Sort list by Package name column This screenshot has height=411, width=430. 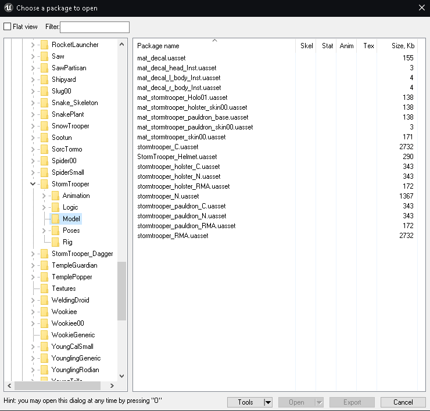(214, 45)
